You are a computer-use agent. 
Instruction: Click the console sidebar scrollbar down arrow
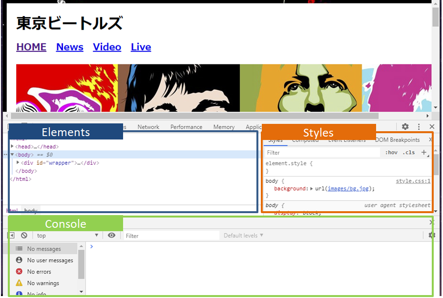[x=82, y=292]
